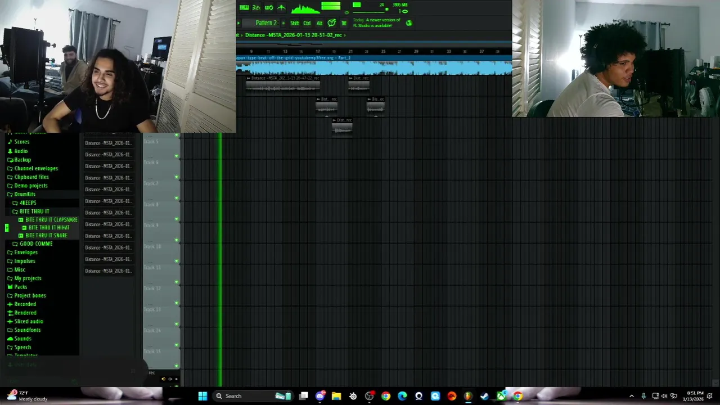Select the japan-type-beat audio clip header
Screen dimensions: 720x405
pyautogui.click(x=373, y=58)
